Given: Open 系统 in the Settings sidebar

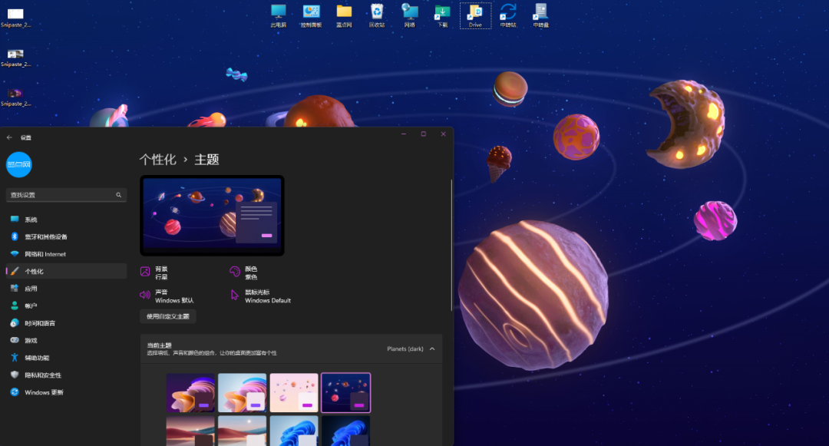Looking at the screenshot, I should point(66,220).
